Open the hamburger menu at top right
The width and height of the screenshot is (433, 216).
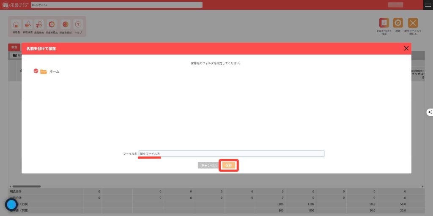coord(428,5)
